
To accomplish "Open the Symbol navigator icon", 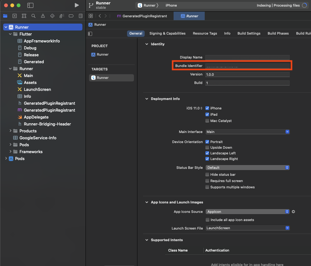I will [24, 16].
